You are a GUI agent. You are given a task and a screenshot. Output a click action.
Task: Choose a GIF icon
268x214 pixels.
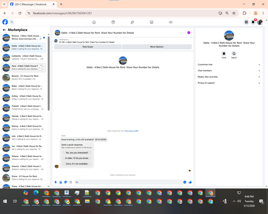tap(71, 182)
